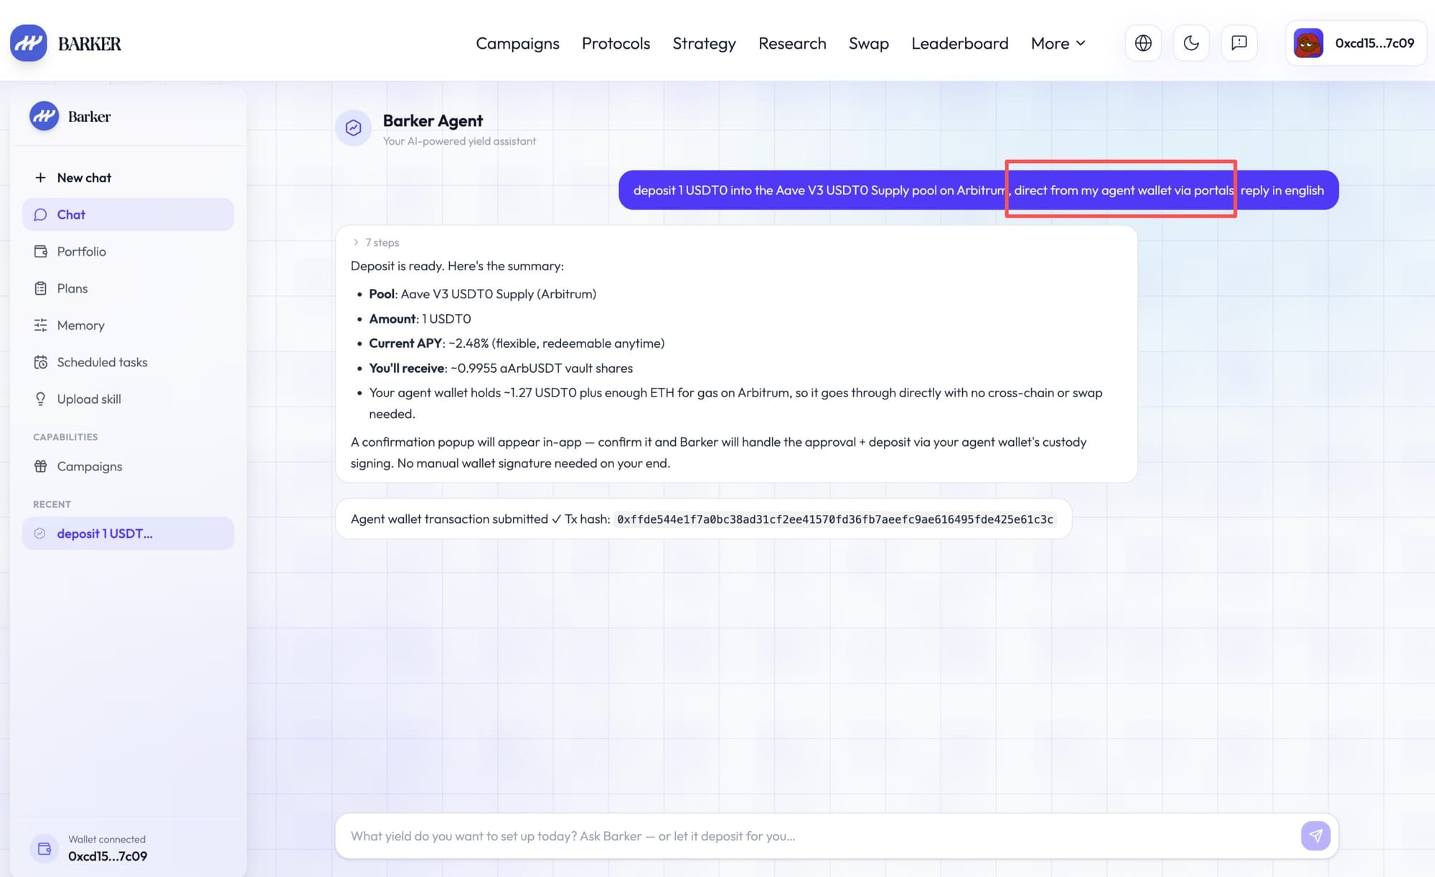Click the 'Current APY: ~2.48%' line
Image resolution: width=1435 pixels, height=877 pixels.
517,343
